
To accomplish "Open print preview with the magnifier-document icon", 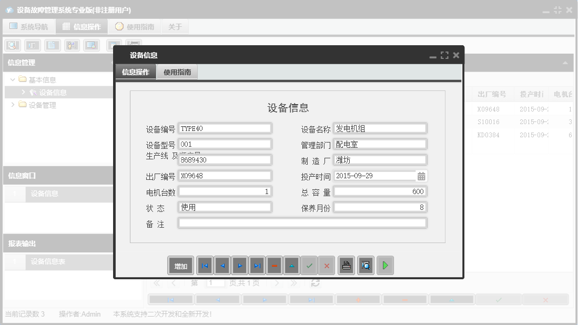I will [366, 266].
